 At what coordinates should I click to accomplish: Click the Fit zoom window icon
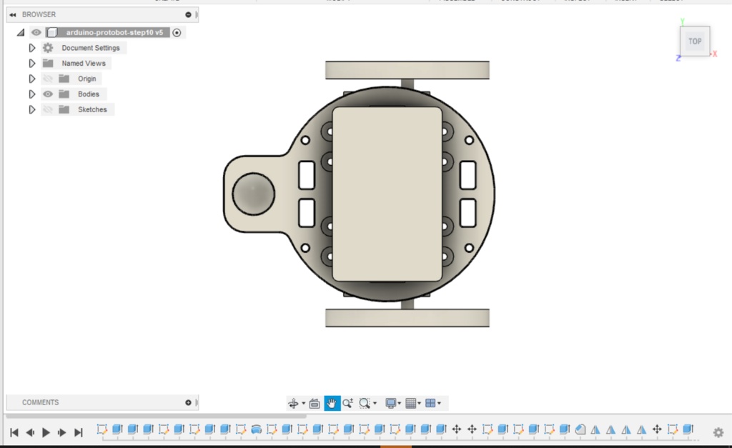(365, 403)
